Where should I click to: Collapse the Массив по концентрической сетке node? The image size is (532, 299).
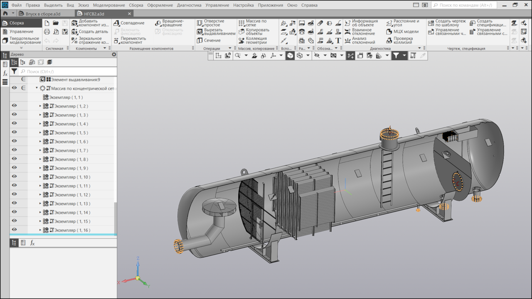(37, 88)
